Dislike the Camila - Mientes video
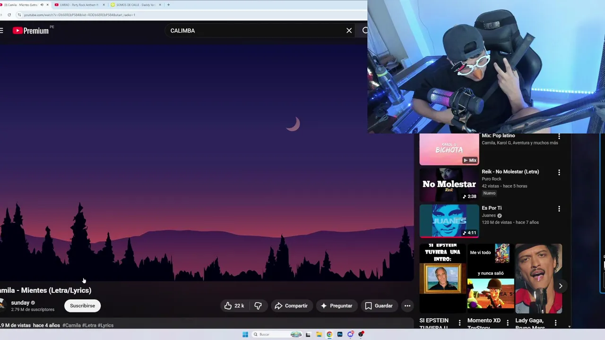Image resolution: width=605 pixels, height=340 pixels. coord(258,306)
